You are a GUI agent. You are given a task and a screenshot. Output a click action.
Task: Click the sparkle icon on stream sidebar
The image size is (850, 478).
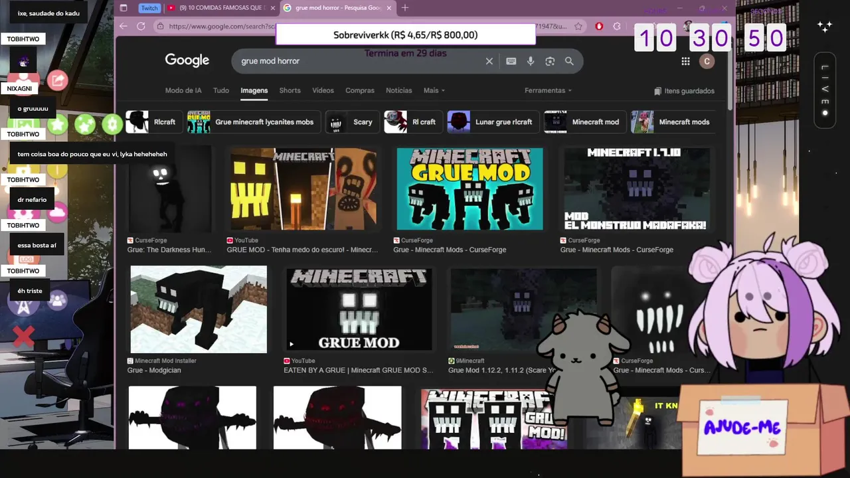[x=825, y=27]
